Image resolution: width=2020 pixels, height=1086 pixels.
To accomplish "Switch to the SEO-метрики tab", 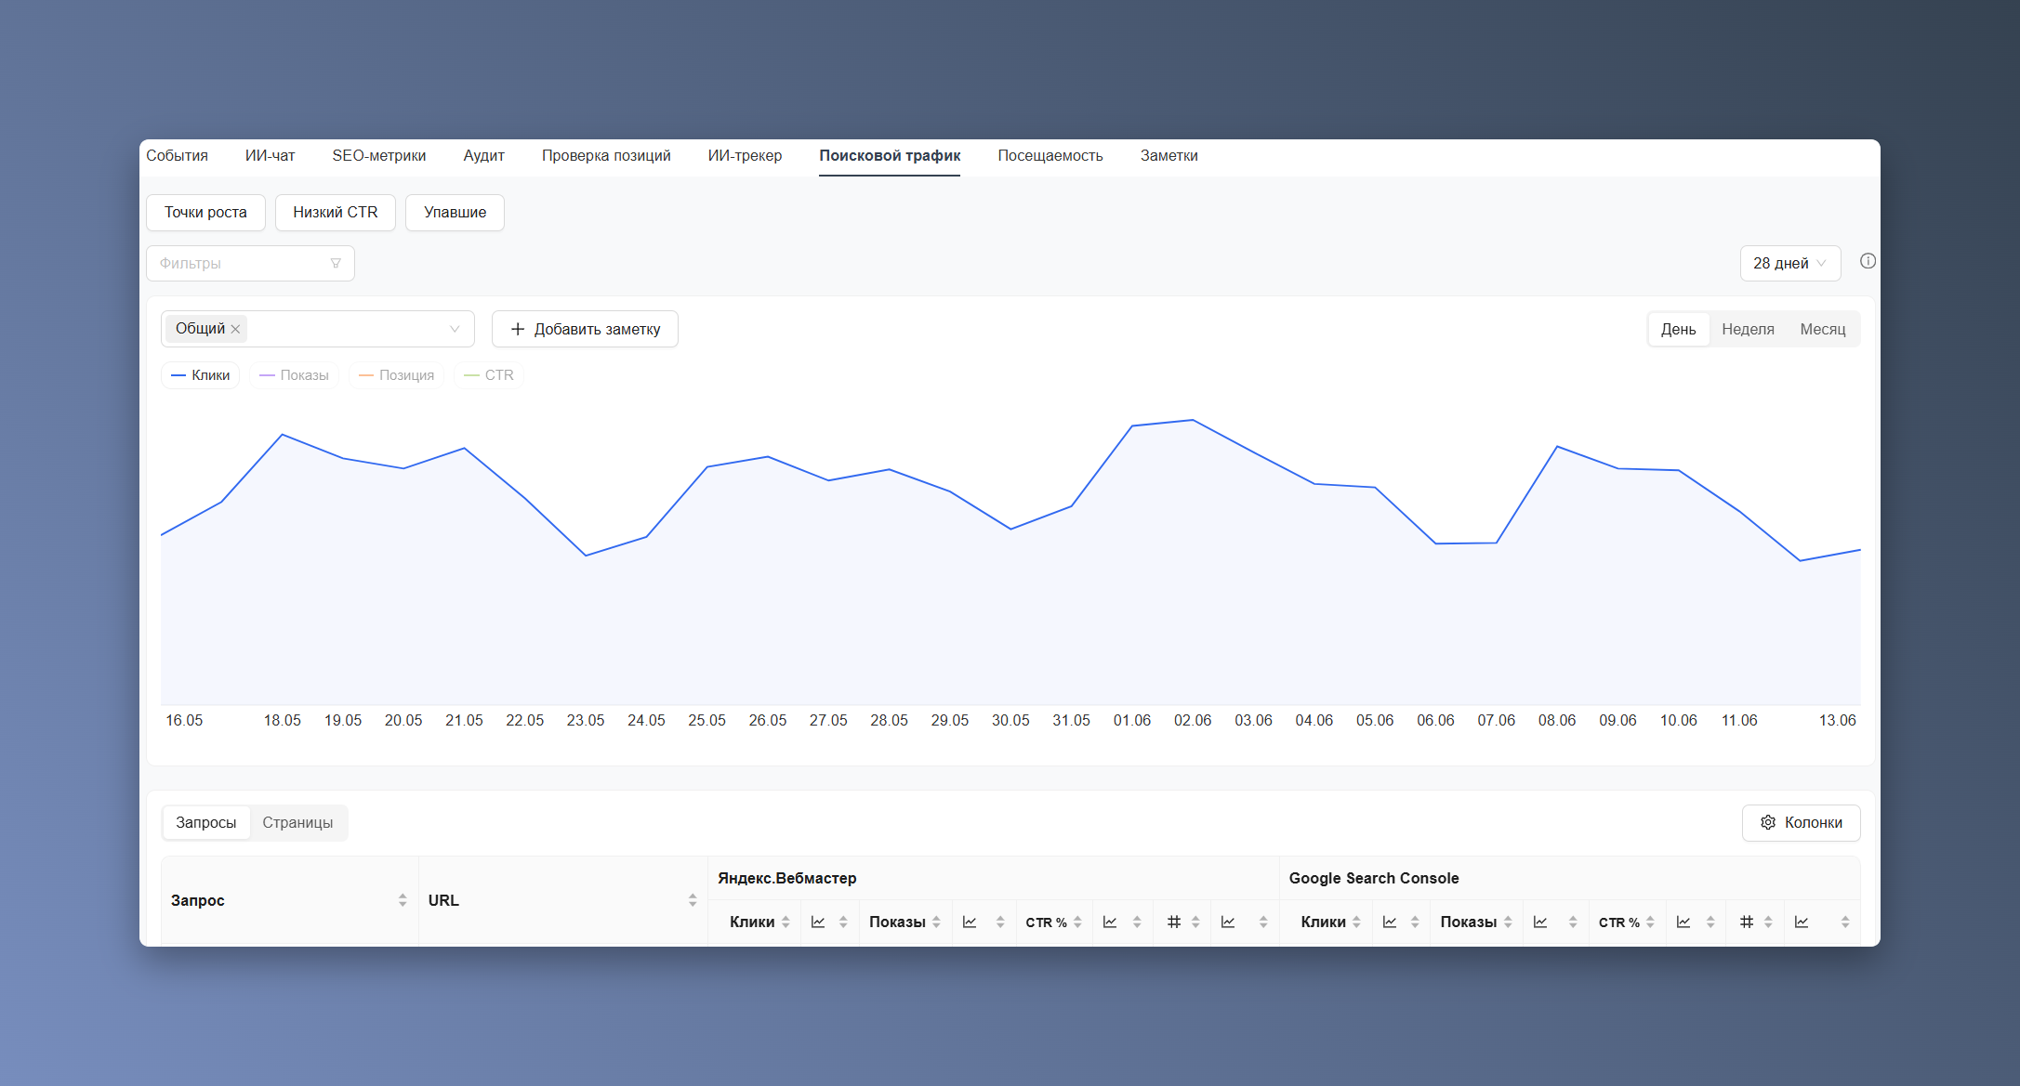I will click(379, 155).
